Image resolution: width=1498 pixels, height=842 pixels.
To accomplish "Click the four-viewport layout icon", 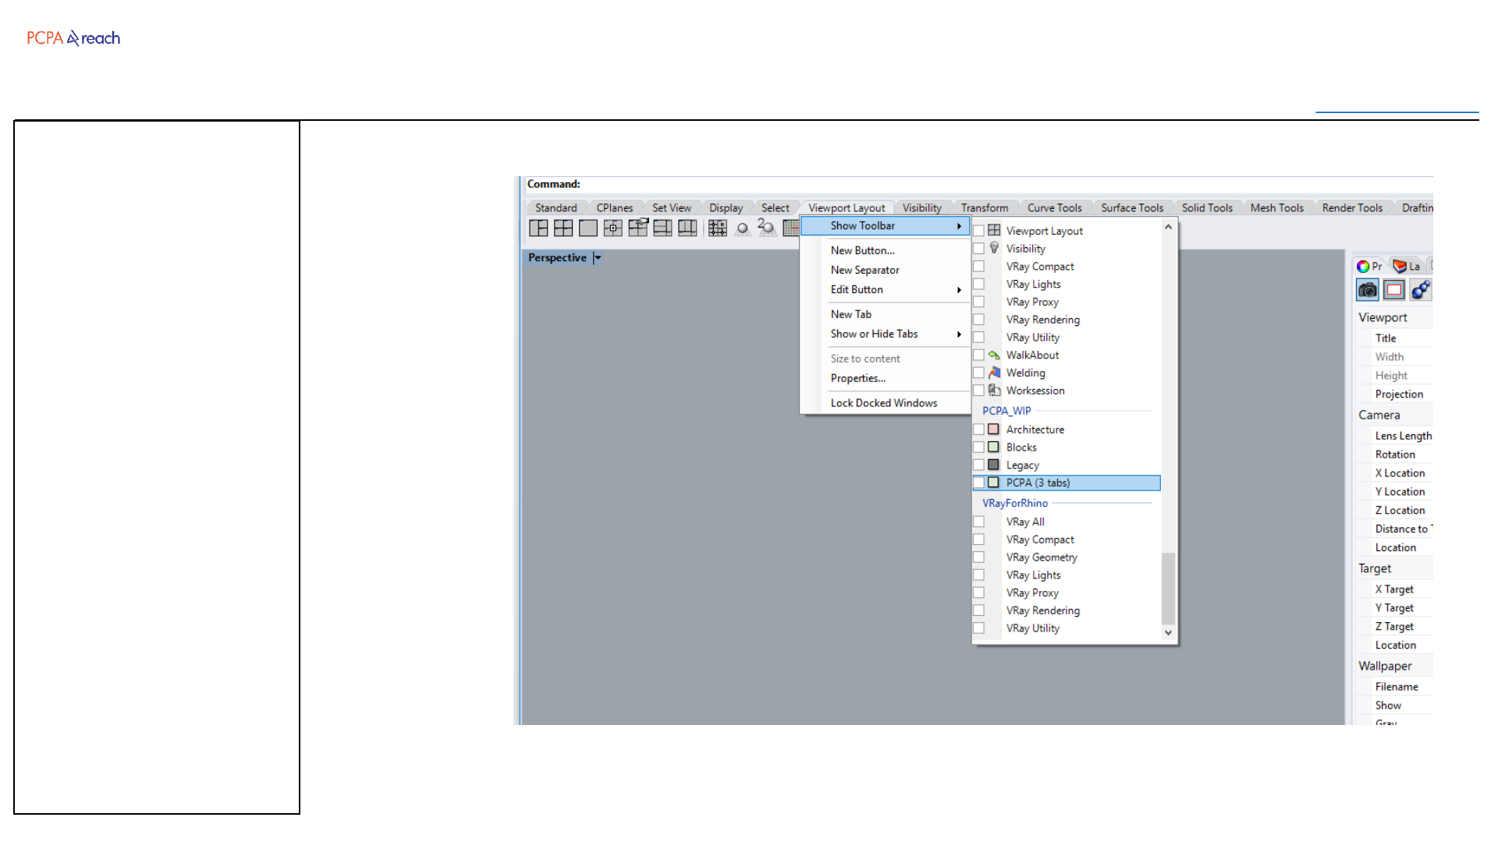I will [x=563, y=228].
